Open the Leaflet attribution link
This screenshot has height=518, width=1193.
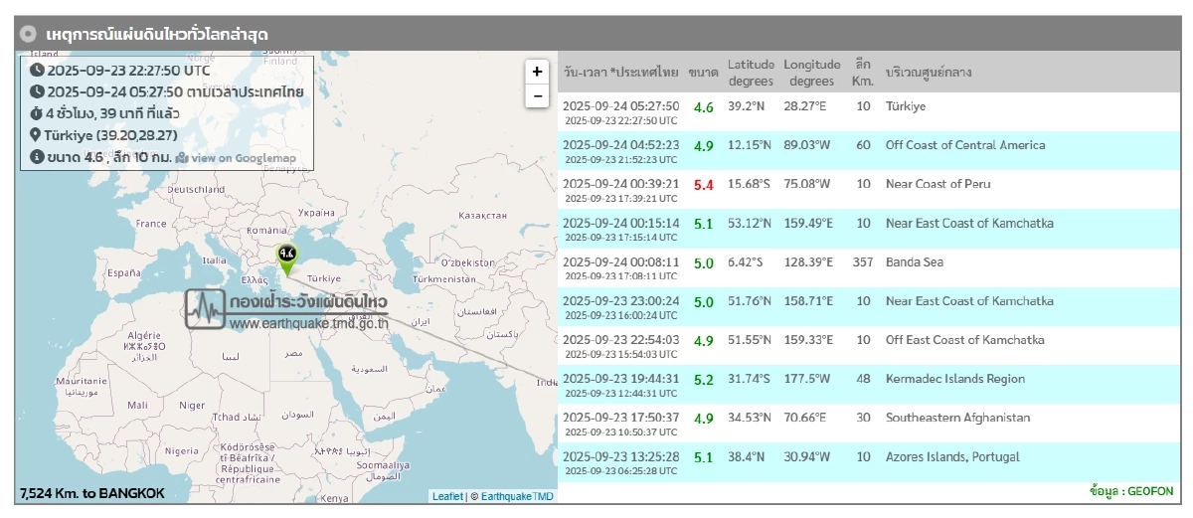coord(447,496)
